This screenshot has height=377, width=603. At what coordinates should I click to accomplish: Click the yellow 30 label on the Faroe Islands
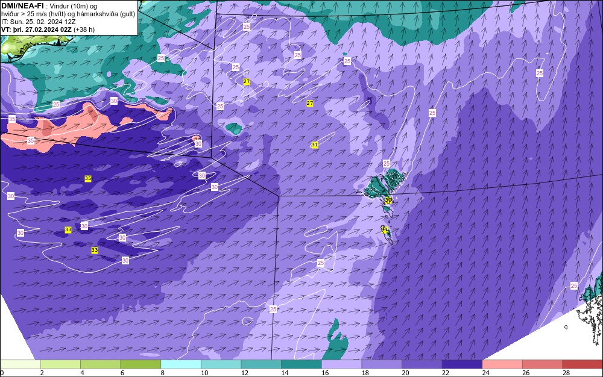point(388,200)
